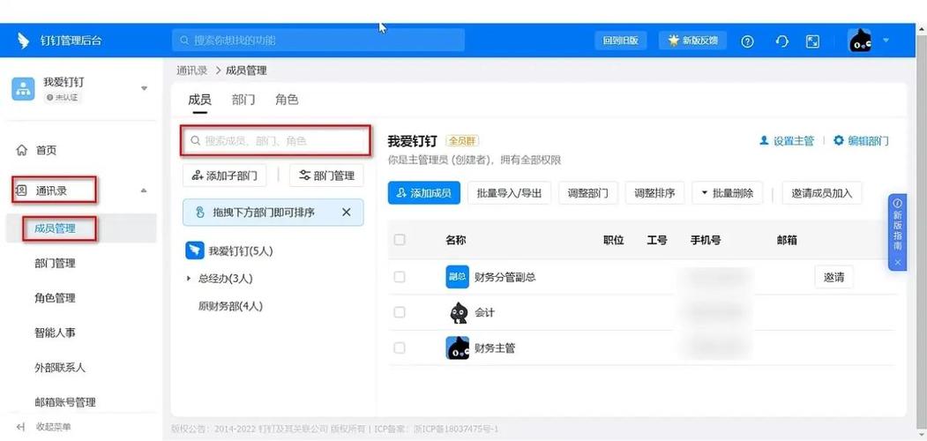Click the 会计 member avatar
This screenshot has height=441, width=927.
(x=457, y=312)
